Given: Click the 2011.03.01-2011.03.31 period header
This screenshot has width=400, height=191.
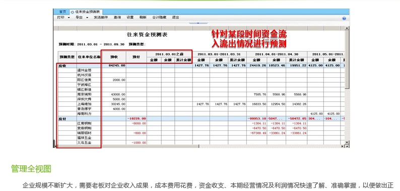Looking at the screenshot, I should tap(219, 54).
